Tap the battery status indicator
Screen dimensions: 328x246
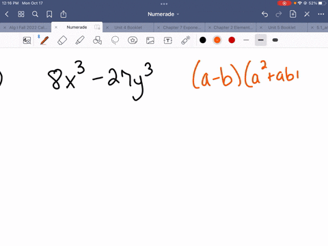coord(317,3)
